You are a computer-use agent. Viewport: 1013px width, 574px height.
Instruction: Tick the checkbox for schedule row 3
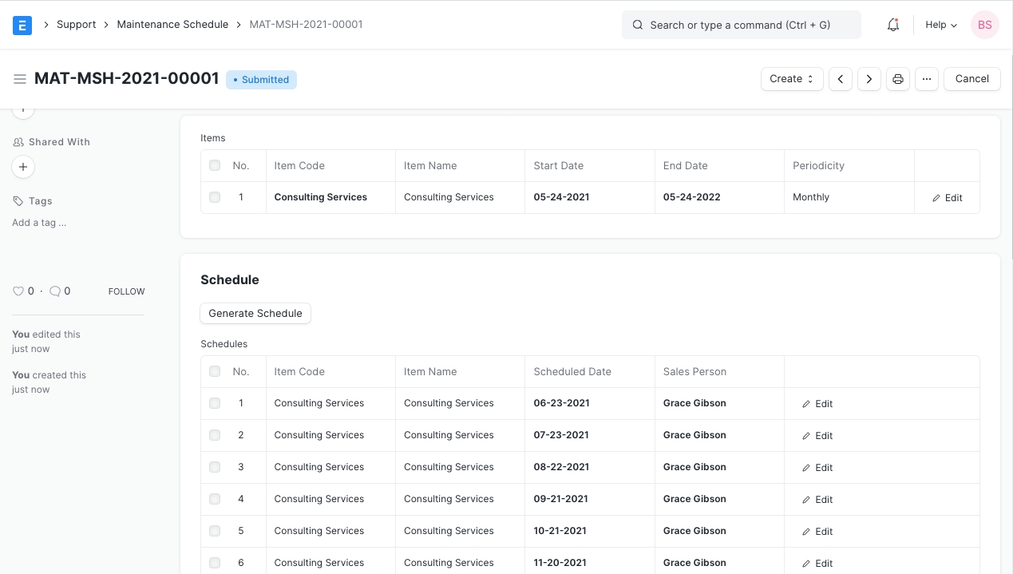(215, 467)
